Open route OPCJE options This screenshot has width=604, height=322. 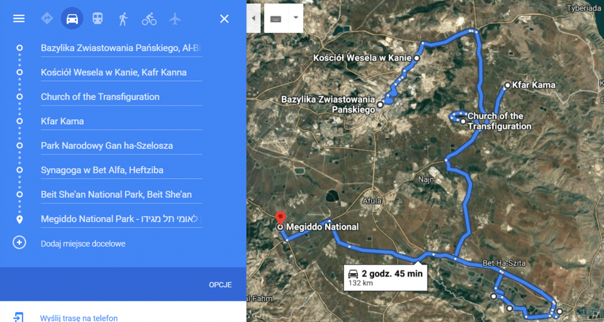[221, 285]
